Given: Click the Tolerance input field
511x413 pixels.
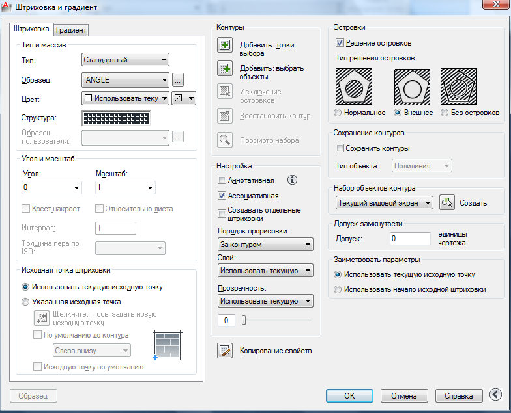Looking at the screenshot, I should pos(411,238).
